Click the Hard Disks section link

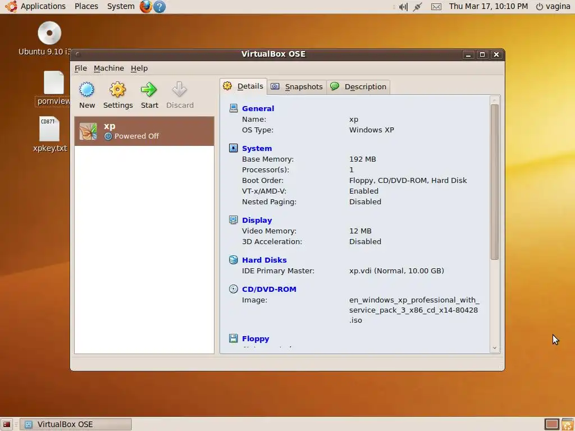point(264,260)
